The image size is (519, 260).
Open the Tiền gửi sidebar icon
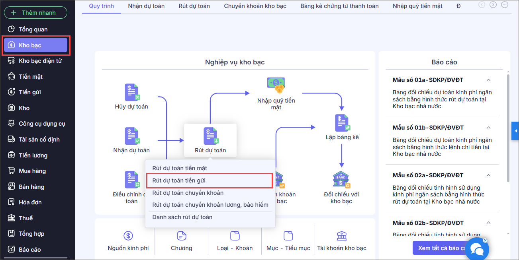point(12,92)
